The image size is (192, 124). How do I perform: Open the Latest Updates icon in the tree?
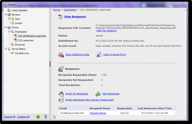(9, 10)
